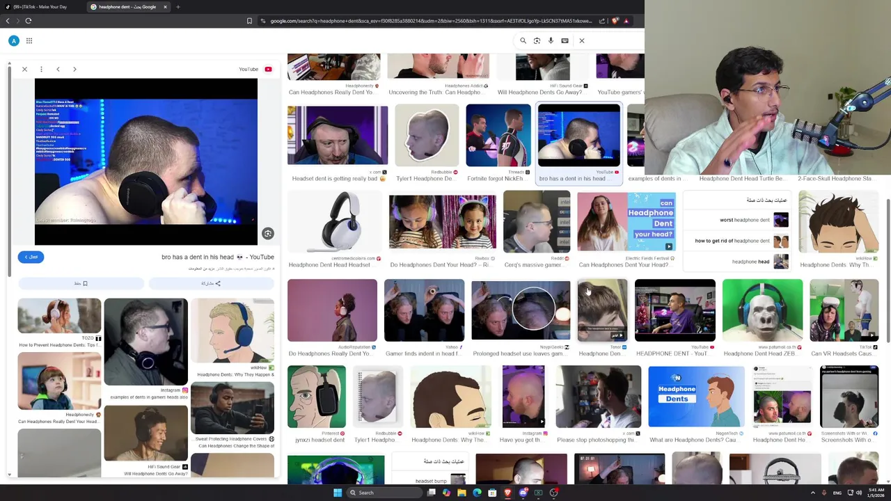Screen dimensions: 891x501
Task: Open a new browser tab
Action: (178, 7)
